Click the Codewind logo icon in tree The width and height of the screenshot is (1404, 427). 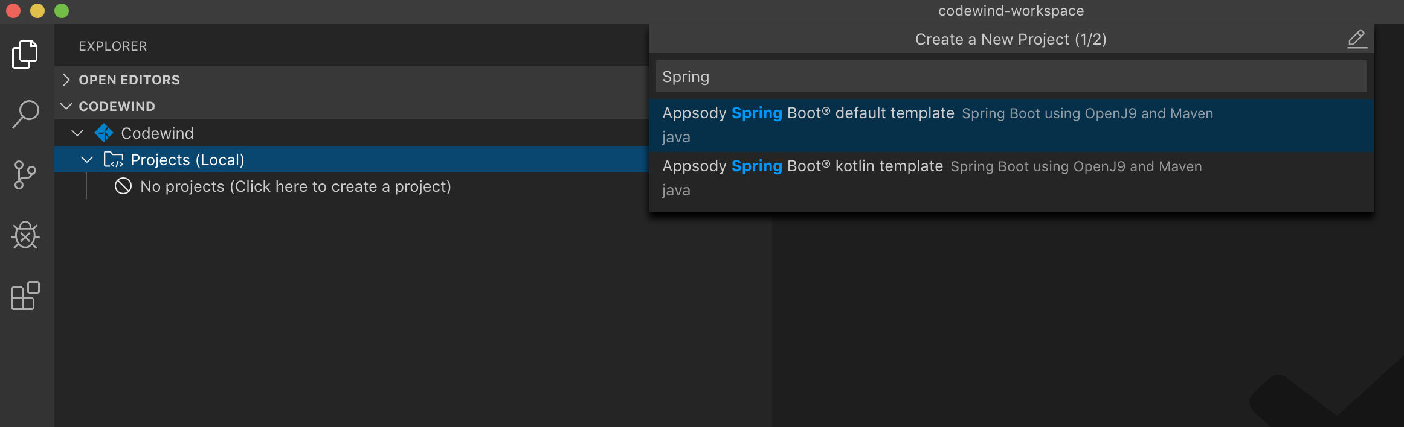click(x=105, y=133)
